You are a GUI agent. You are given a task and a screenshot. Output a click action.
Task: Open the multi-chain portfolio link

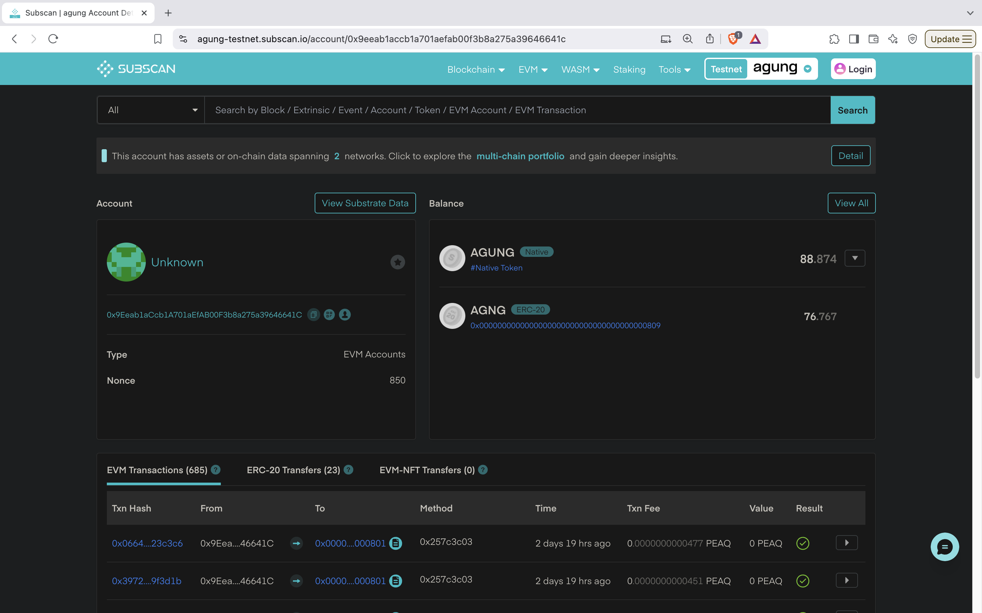520,156
